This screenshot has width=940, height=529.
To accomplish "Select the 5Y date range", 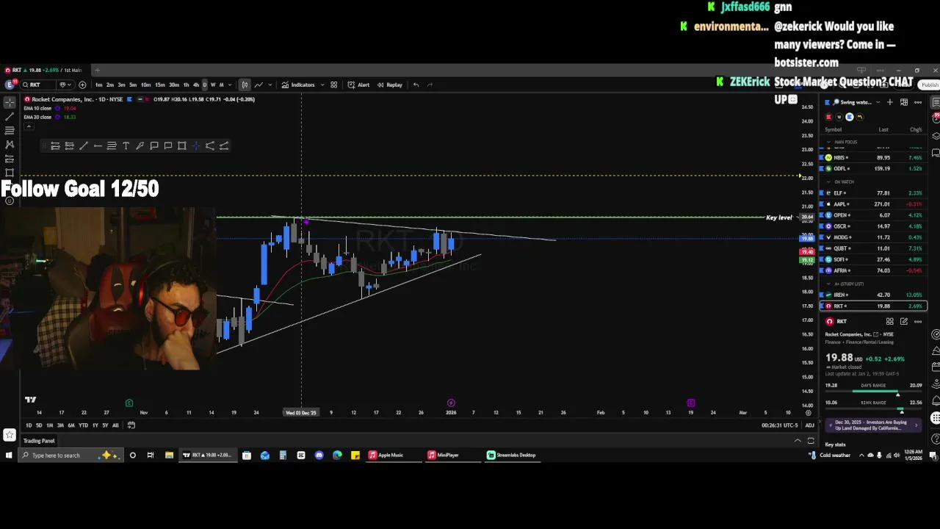I will tap(105, 425).
